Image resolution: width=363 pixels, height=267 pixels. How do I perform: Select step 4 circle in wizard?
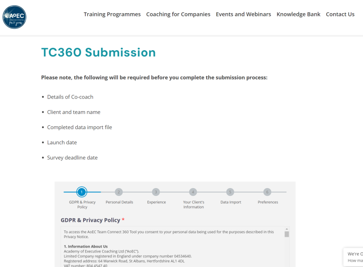[x=193, y=192]
